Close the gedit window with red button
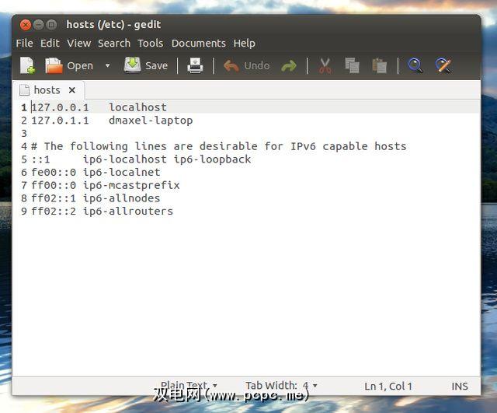Viewport: 497px width, 413px height. 26,25
